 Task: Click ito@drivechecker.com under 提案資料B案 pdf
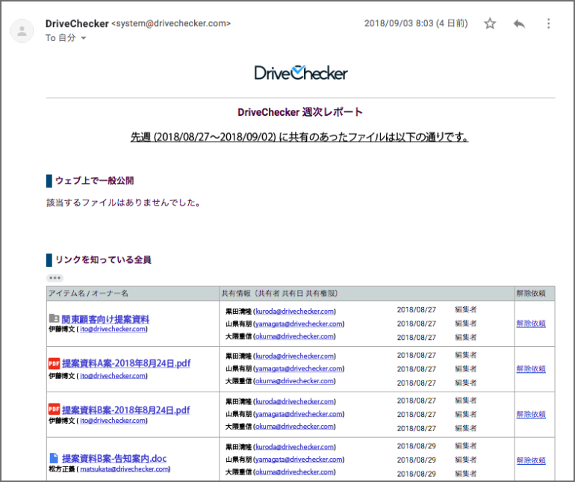(113, 420)
